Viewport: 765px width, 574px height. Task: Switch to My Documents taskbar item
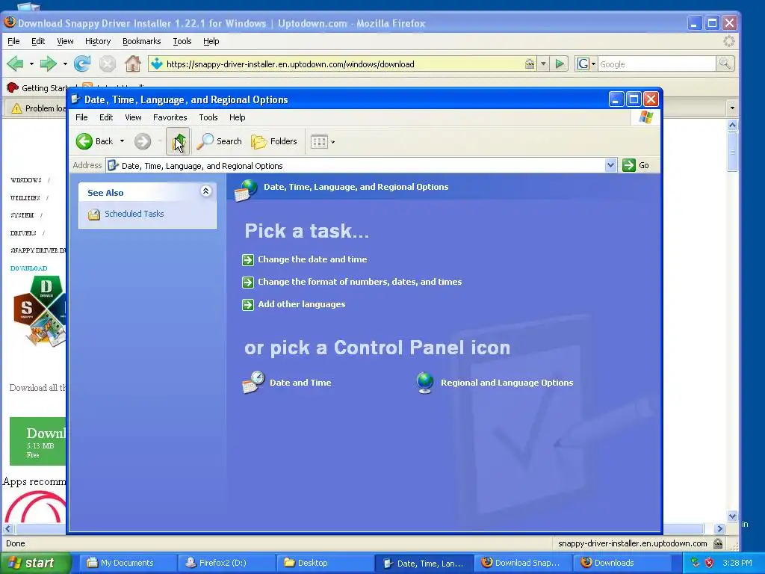tap(127, 563)
